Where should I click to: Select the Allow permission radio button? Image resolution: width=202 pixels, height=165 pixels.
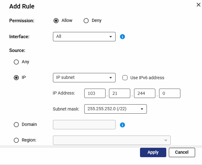[x=56, y=21]
